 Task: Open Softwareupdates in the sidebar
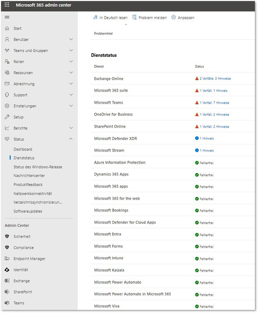(28, 211)
